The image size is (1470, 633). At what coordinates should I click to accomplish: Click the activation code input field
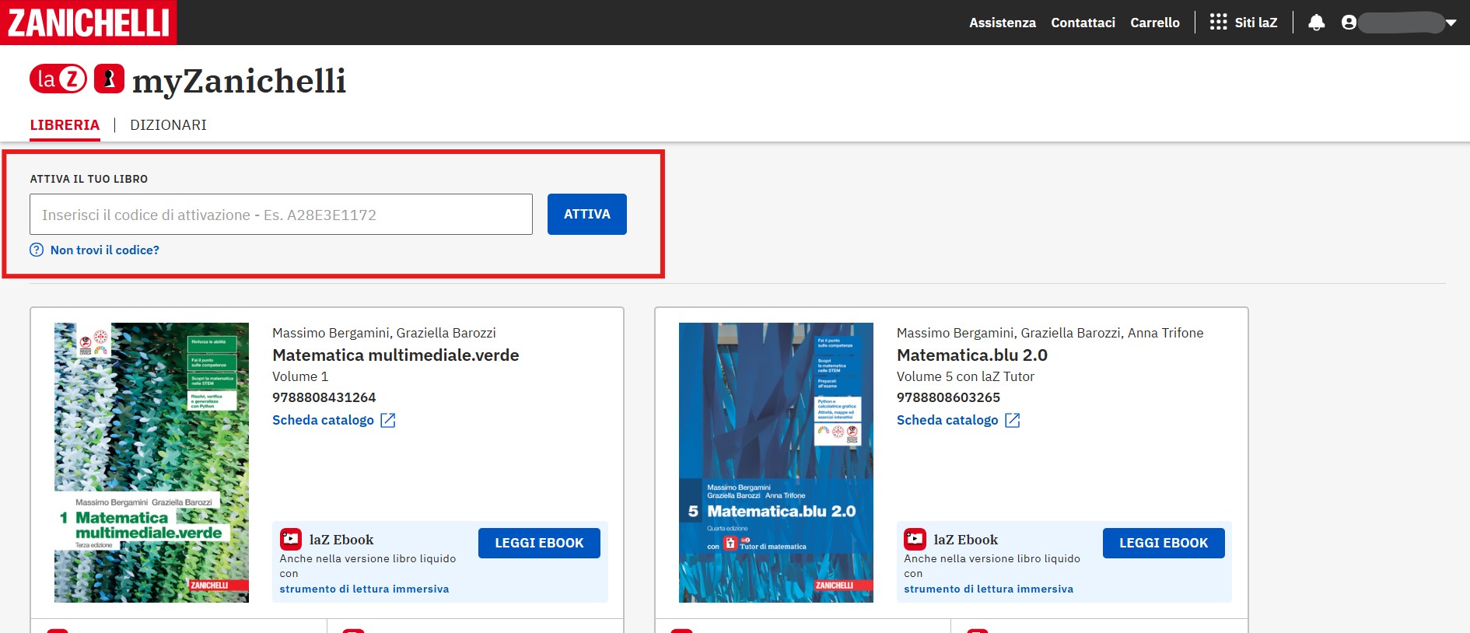[281, 214]
